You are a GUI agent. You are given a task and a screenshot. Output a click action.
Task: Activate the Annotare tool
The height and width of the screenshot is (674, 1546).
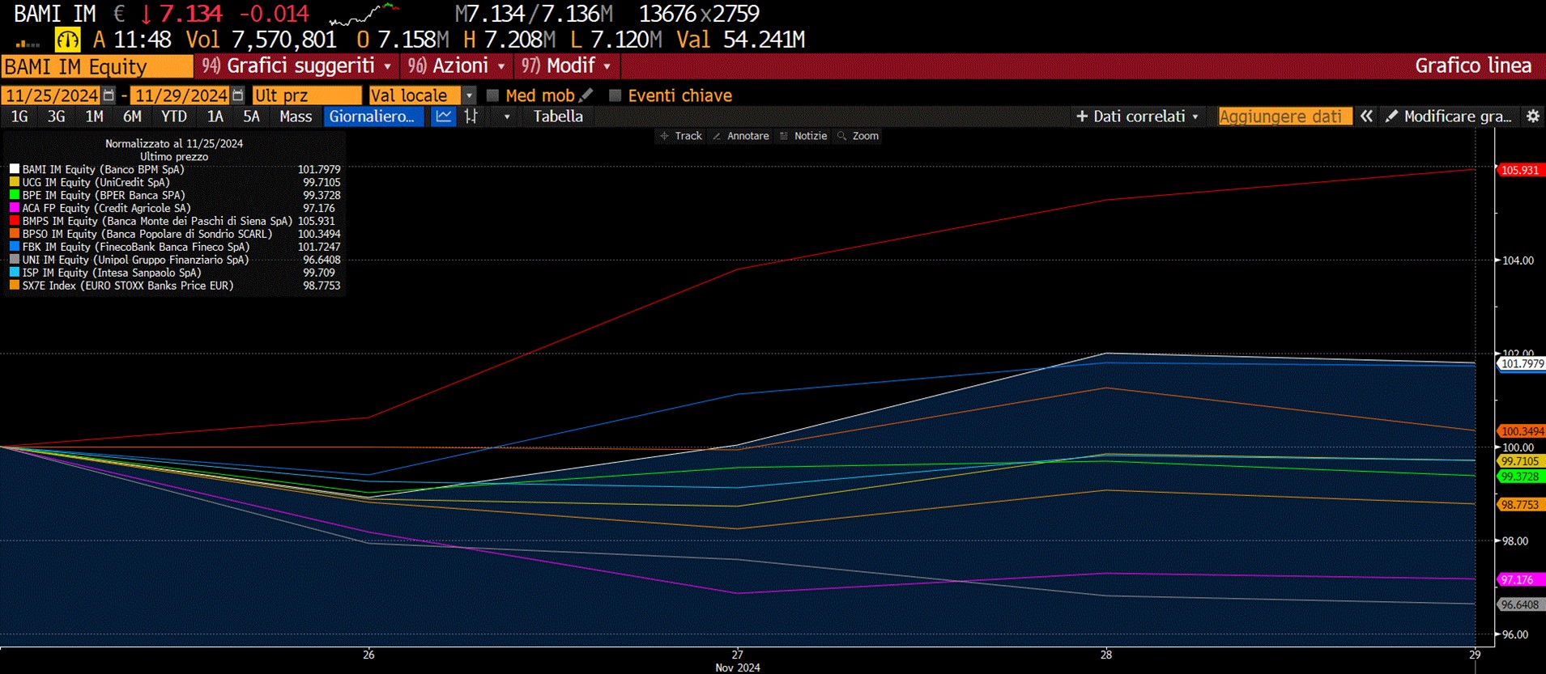click(x=741, y=136)
